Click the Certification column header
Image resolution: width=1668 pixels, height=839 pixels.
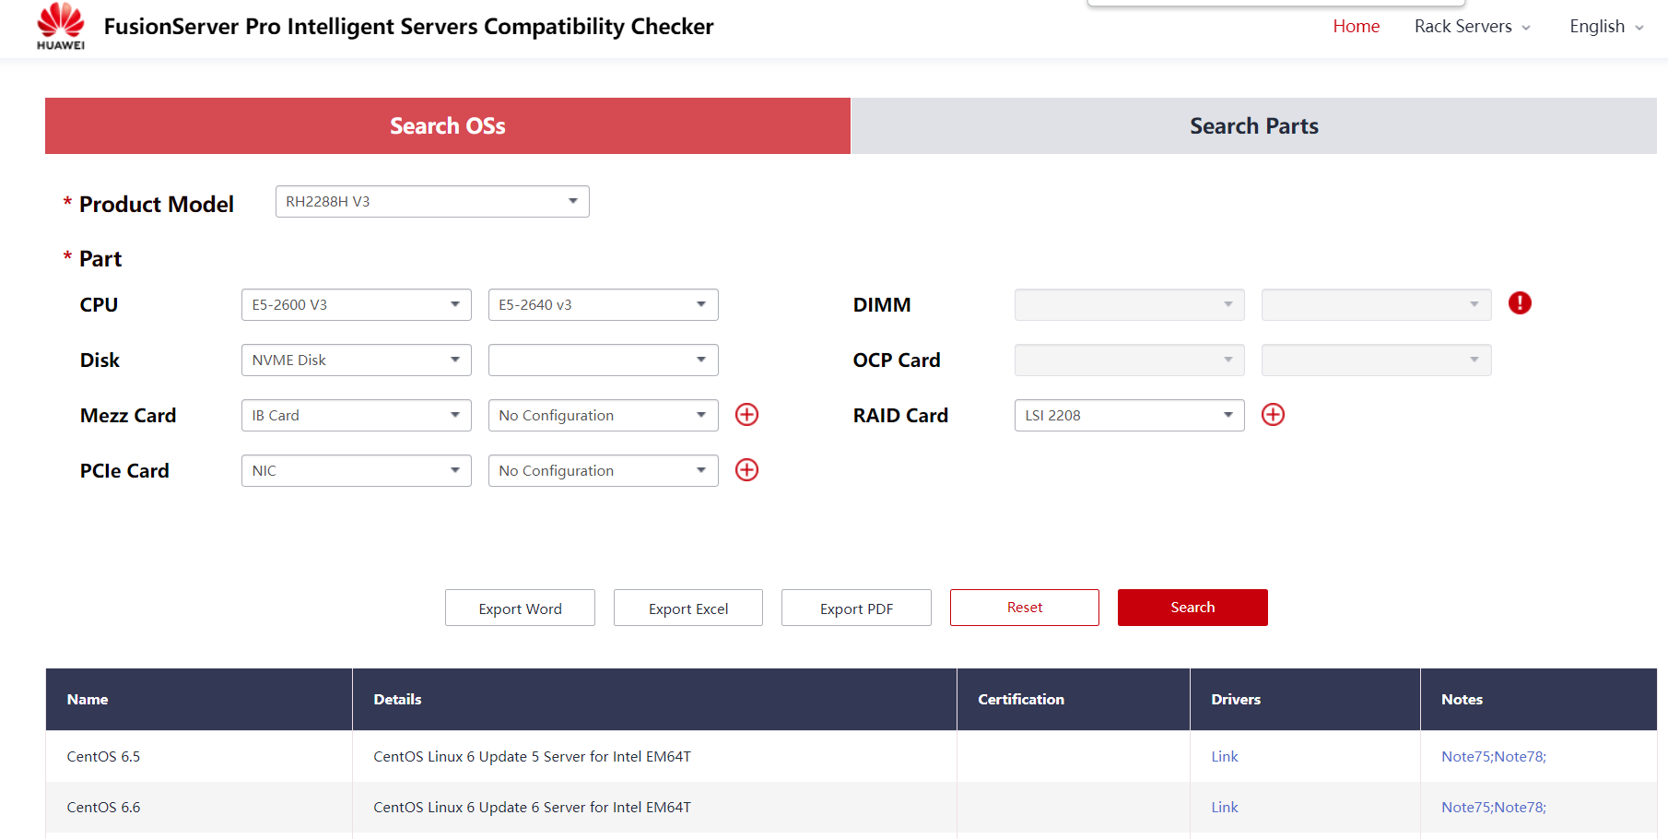point(1074,700)
